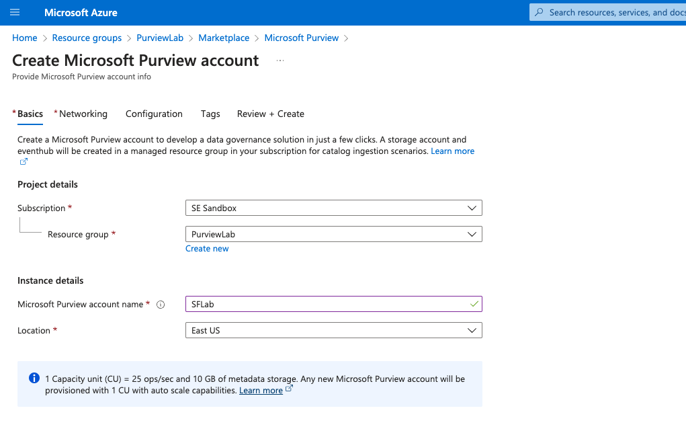Go to Marketplace breadcrumb link
Image resolution: width=686 pixels, height=431 pixels.
[224, 38]
